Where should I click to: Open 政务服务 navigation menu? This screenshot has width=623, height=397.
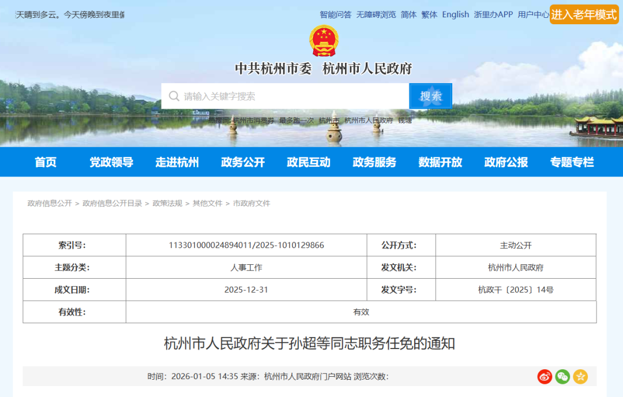[x=374, y=162]
